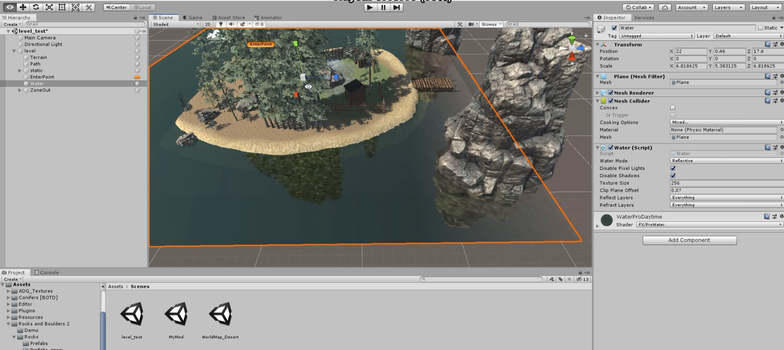Select Terrain in Hierarchy

(39, 58)
